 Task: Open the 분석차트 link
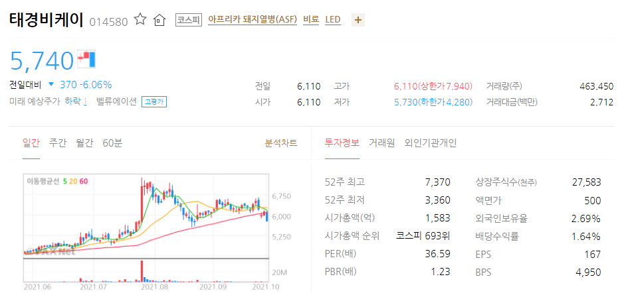pyautogui.click(x=281, y=143)
